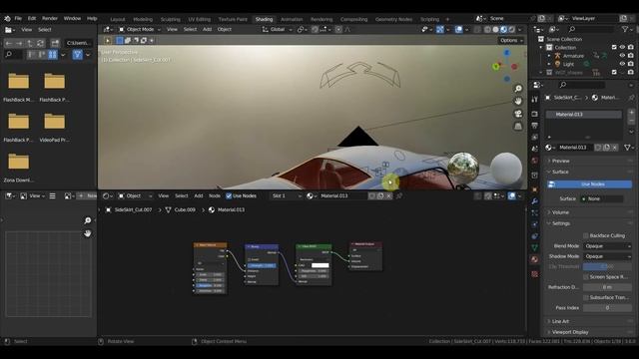Adjust the Clip Threshold slider
This screenshot has height=359, width=639.
607,266
